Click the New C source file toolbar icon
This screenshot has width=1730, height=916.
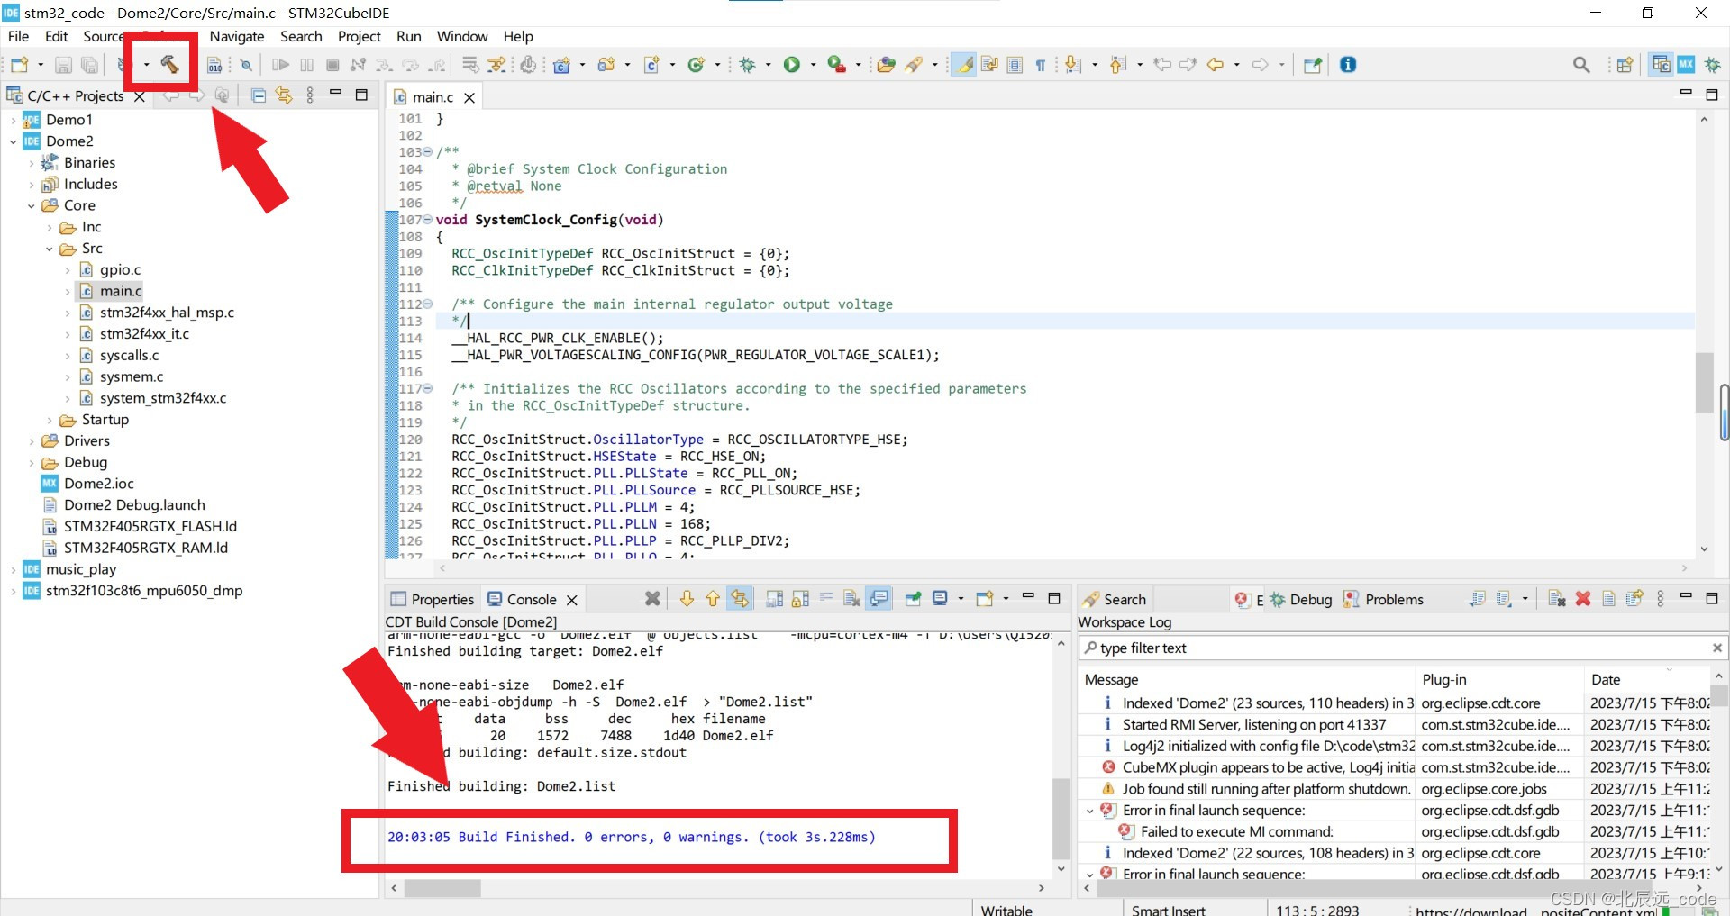click(x=651, y=65)
